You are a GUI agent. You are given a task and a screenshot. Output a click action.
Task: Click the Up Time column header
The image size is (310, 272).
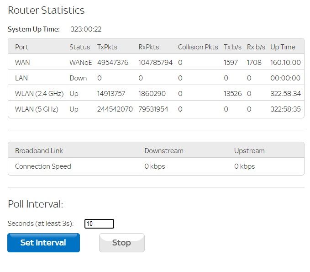283,47
